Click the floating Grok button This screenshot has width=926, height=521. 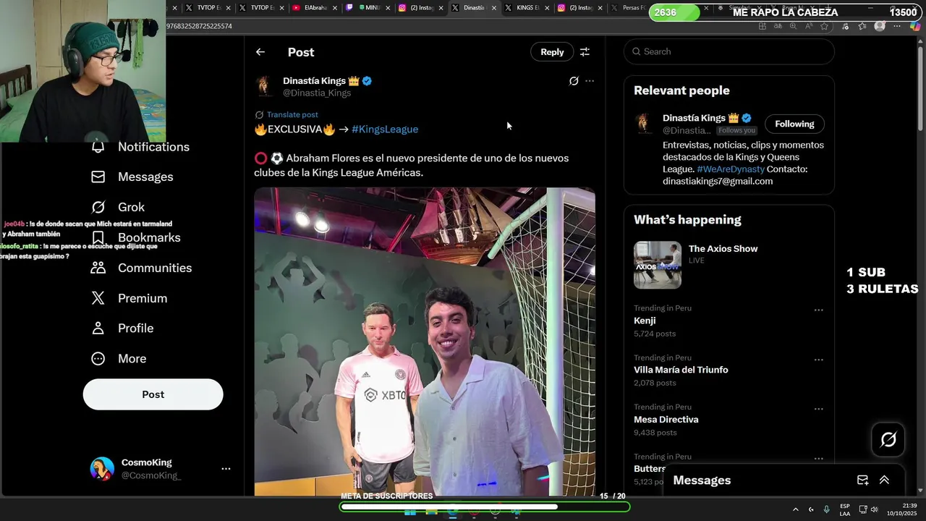[888, 439]
